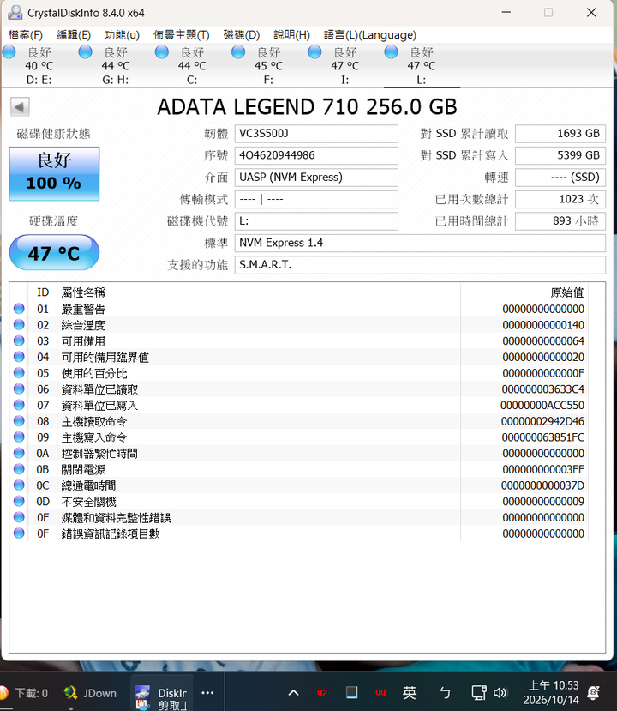The height and width of the screenshot is (711, 617).
Task: Click the CrystalDiskInfo title bar app icon
Action: point(15,12)
